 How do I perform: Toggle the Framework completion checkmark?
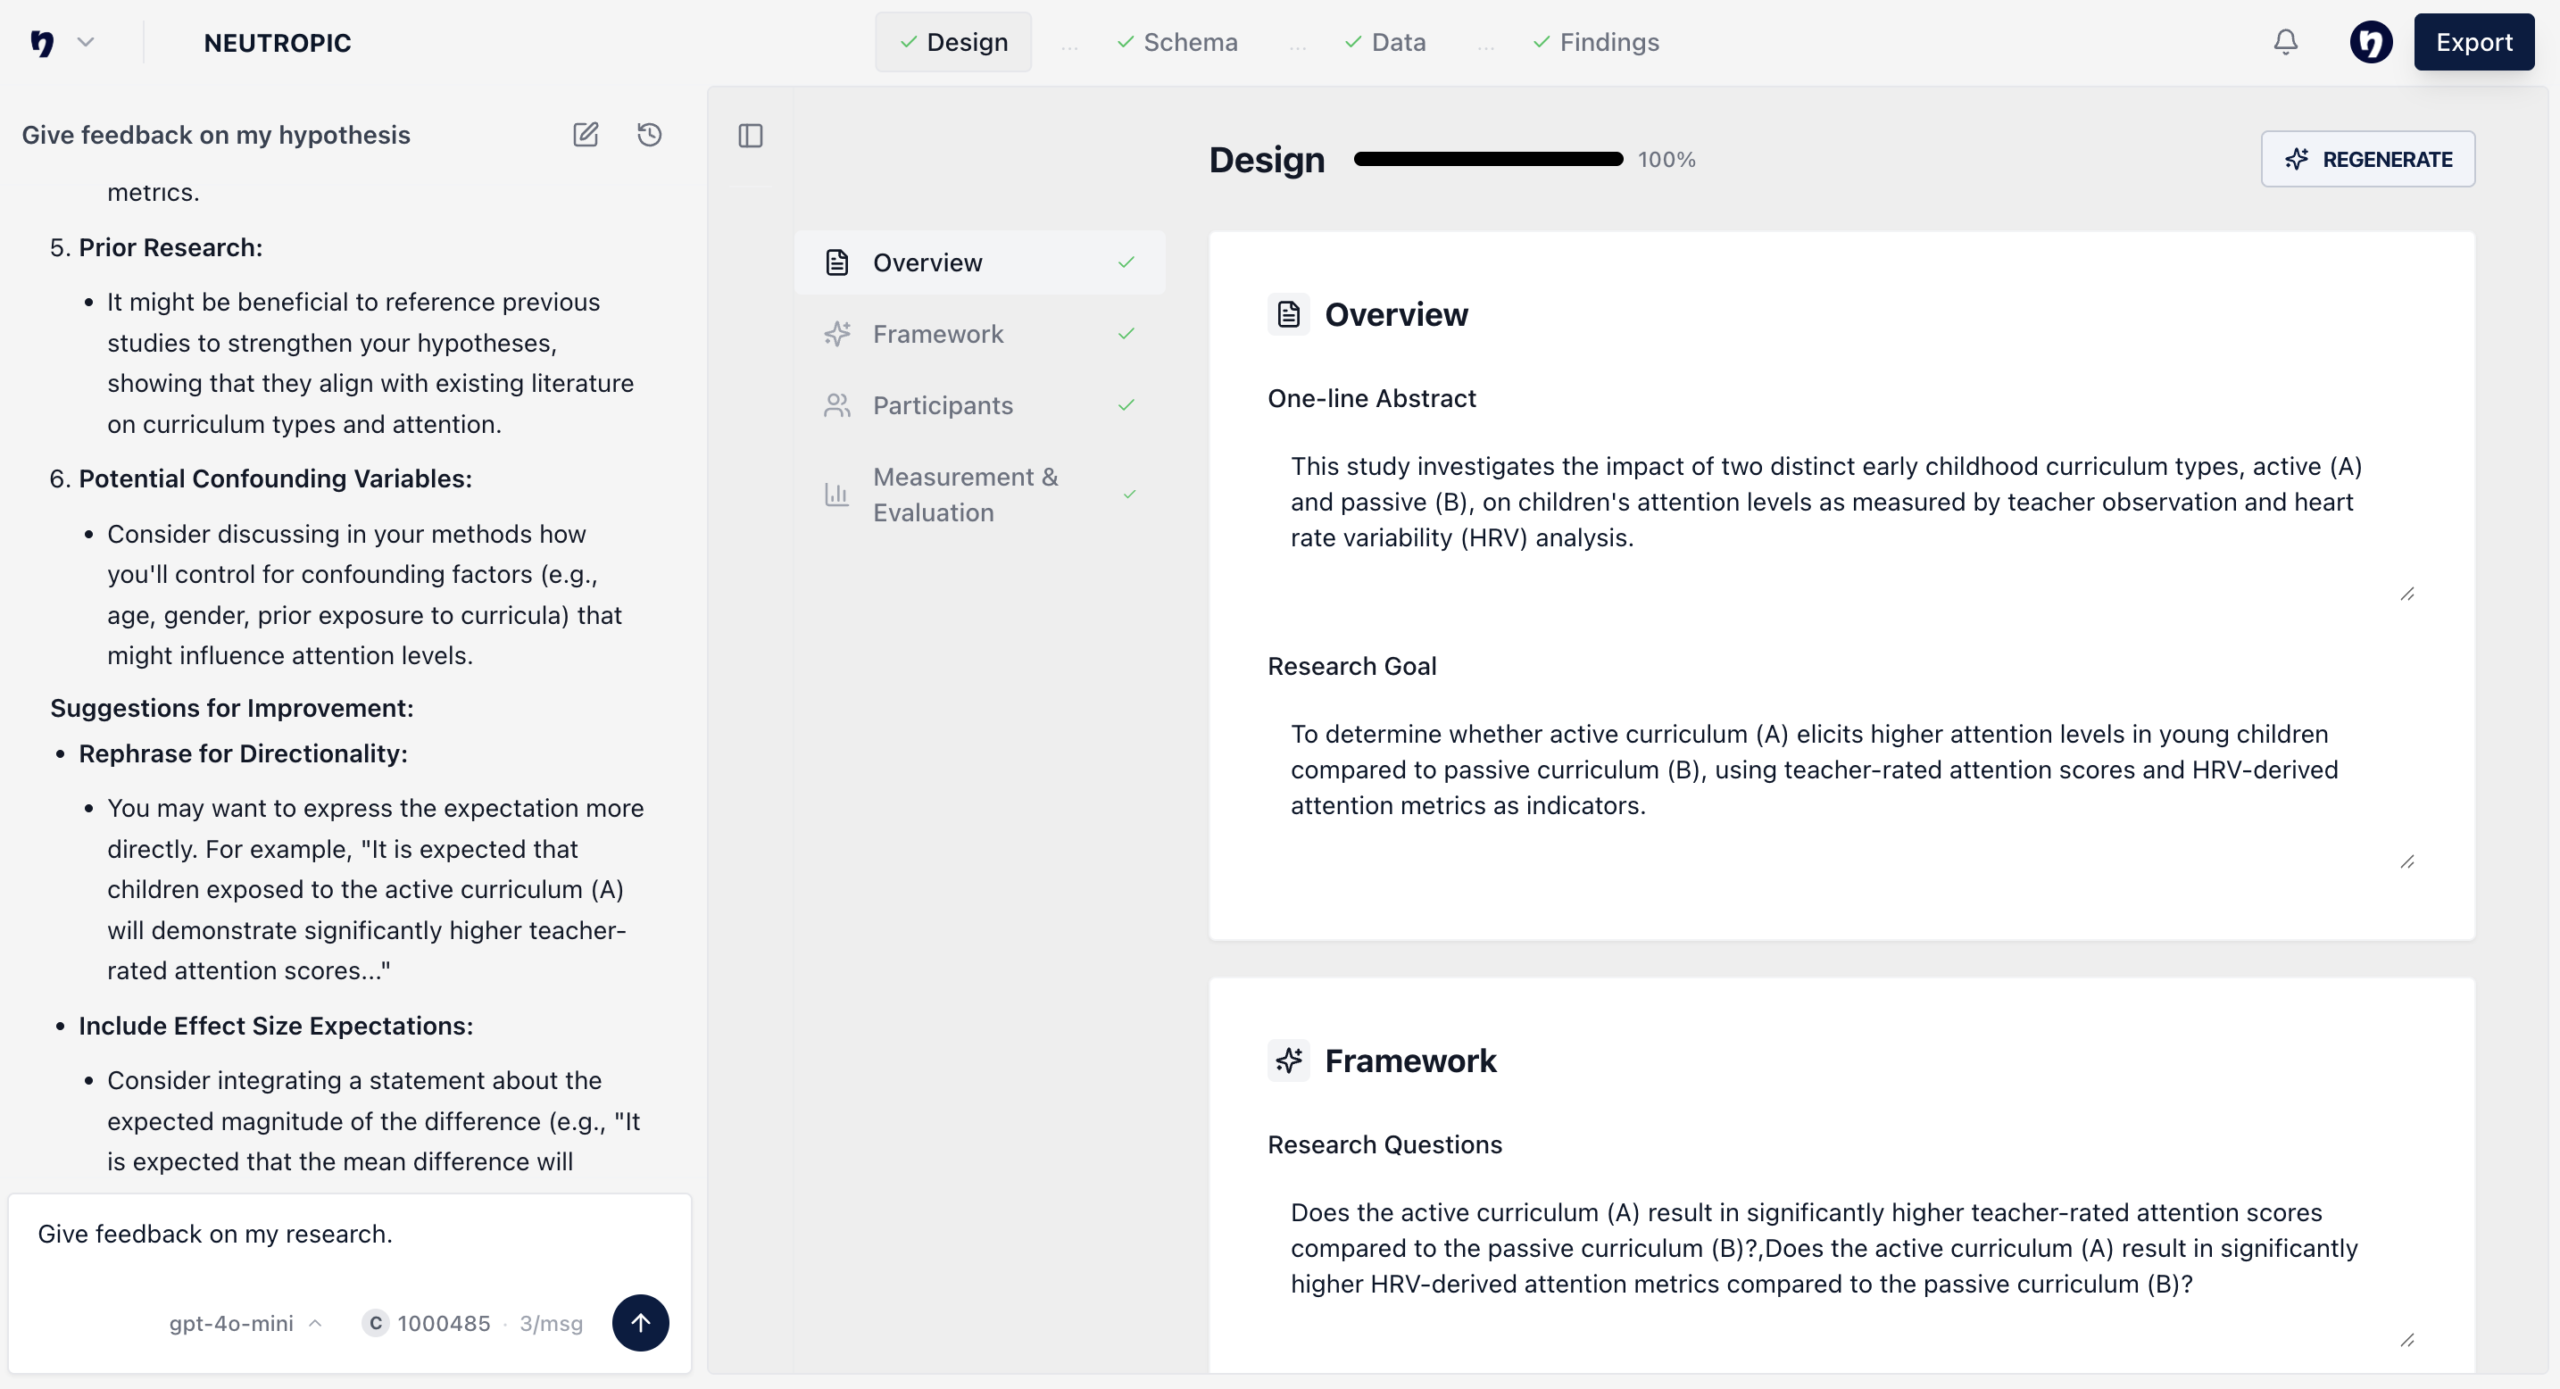pos(1127,334)
